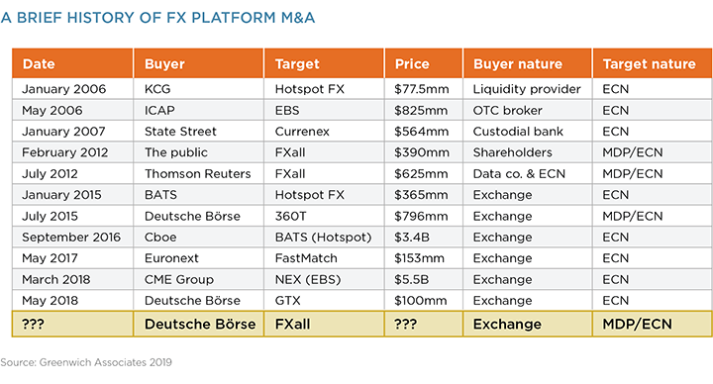This screenshot has width=713, height=384.
Task: Click the Euronext buyer cell
Action: click(x=199, y=258)
